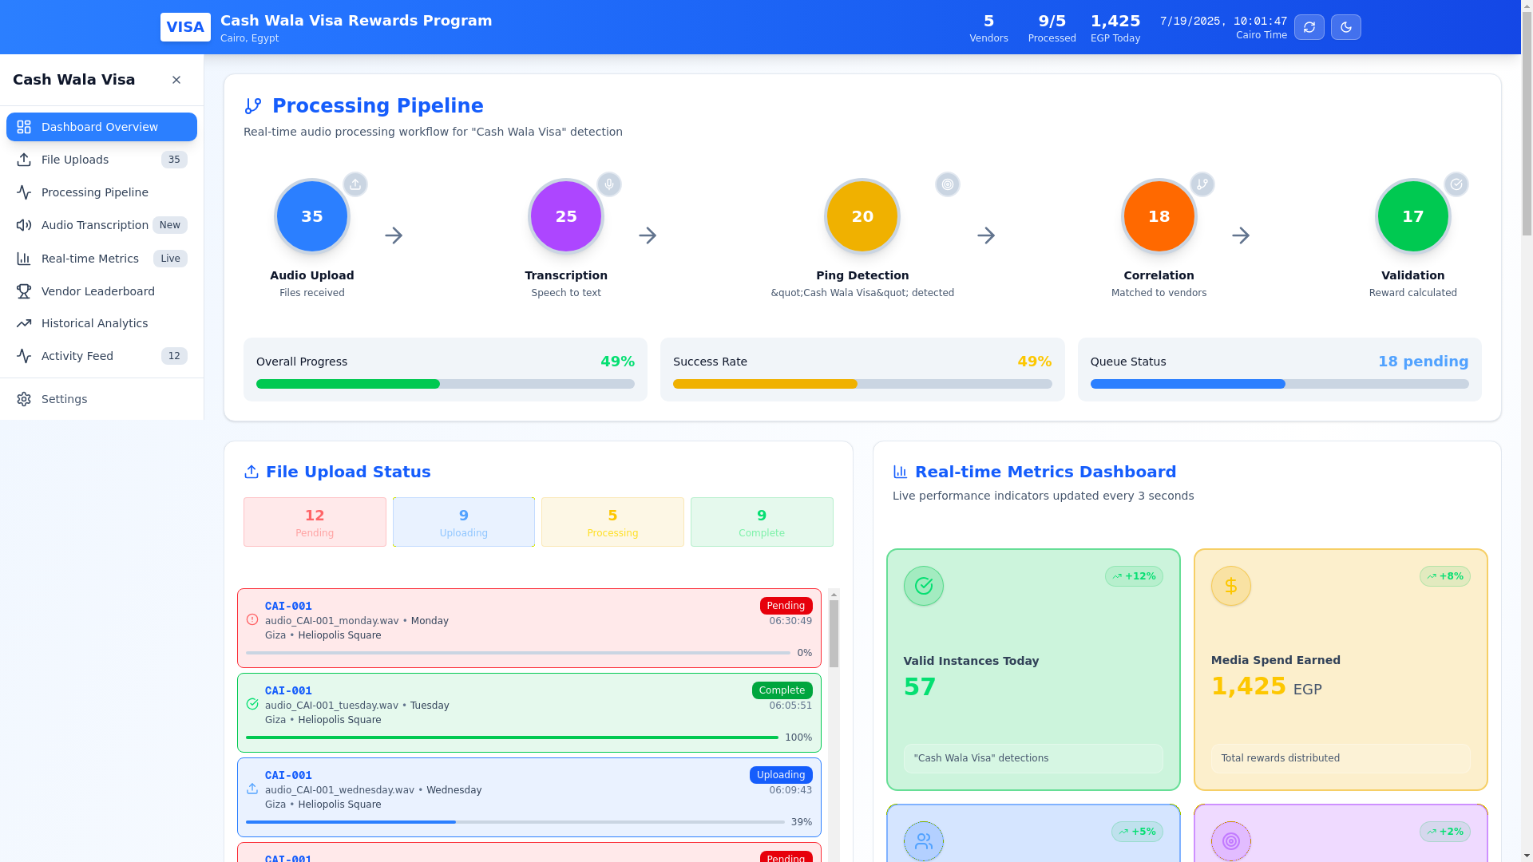Click the Pending badge on the Monday file
The width and height of the screenshot is (1533, 862).
[x=786, y=606]
